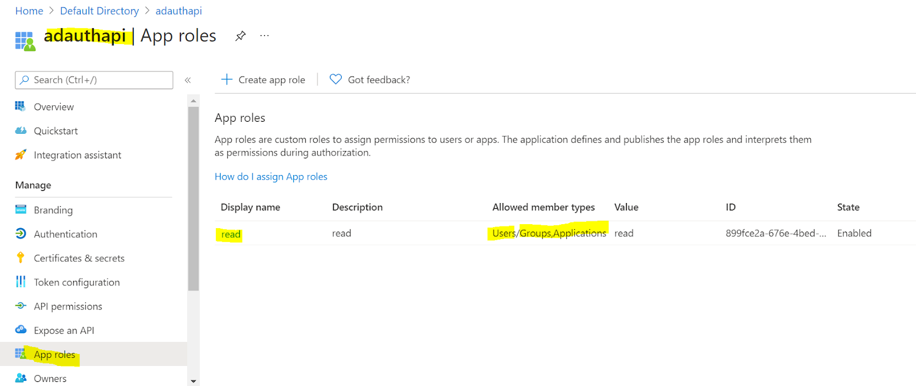
Task: Open the ellipsis more options menu
Action: point(264,35)
